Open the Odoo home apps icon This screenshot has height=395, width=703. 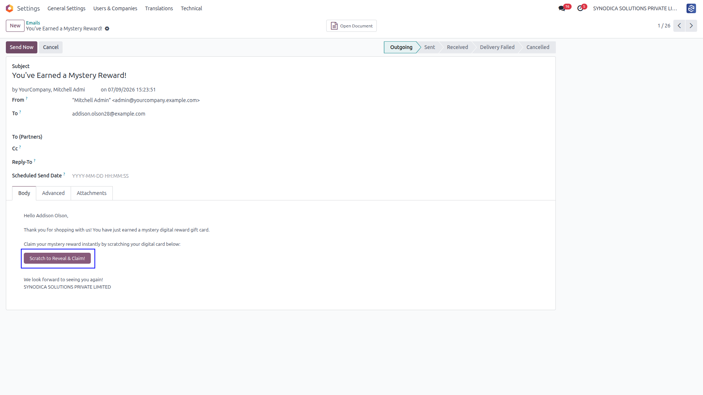pos(10,8)
